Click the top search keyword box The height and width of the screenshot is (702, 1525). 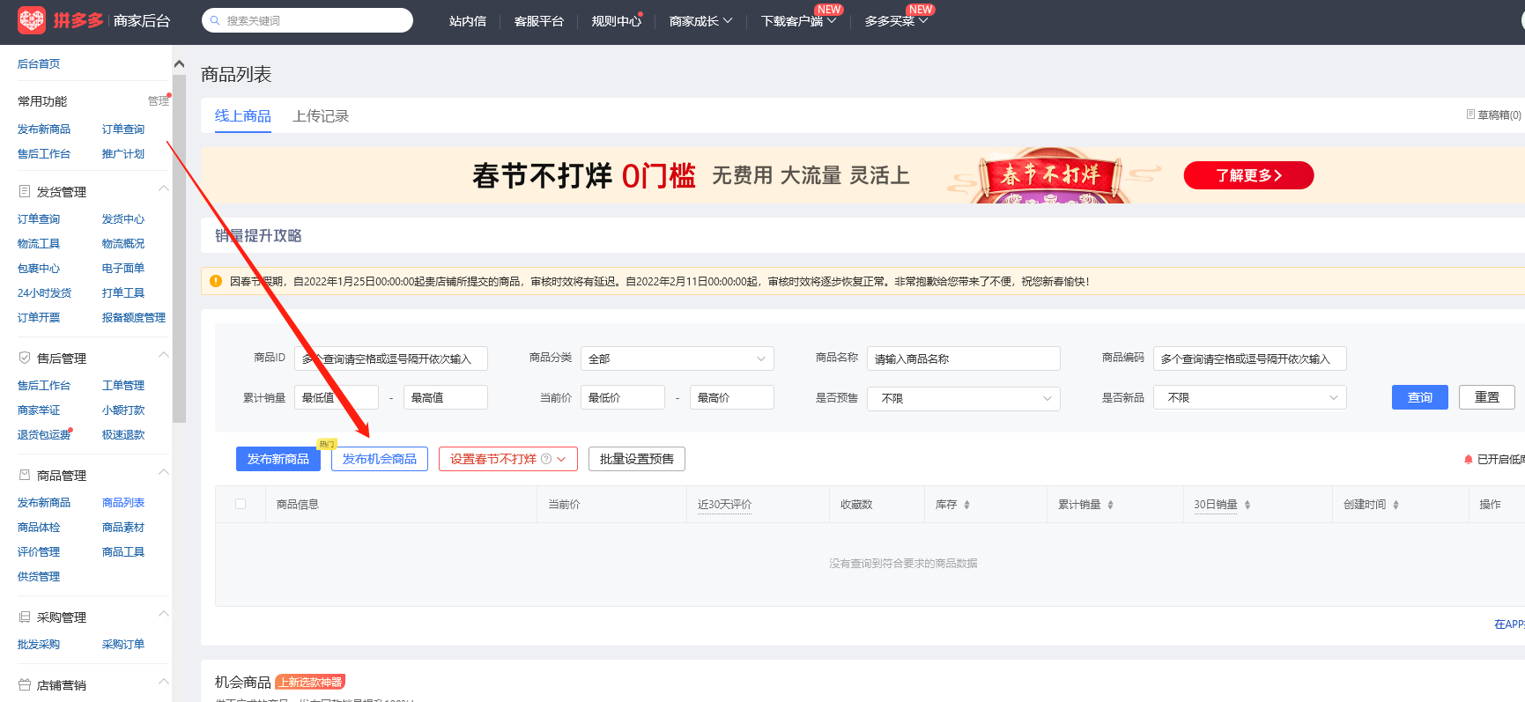[x=307, y=20]
